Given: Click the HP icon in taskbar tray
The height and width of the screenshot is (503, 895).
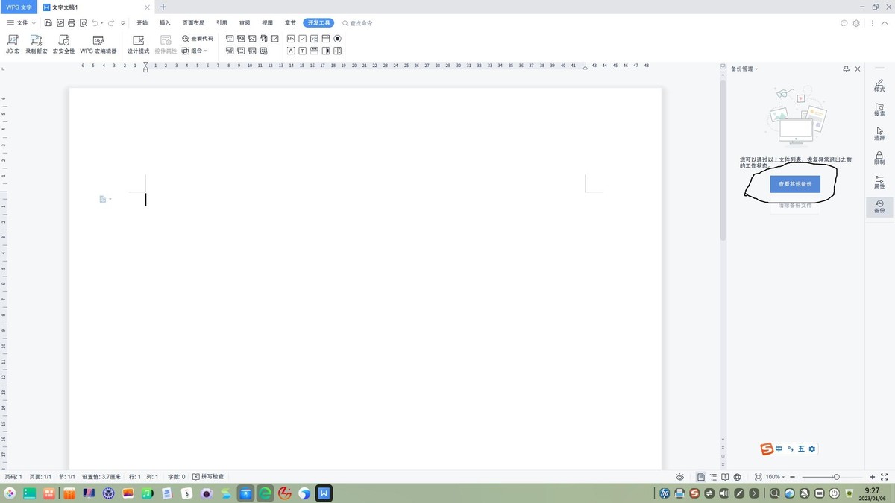Looking at the screenshot, I should click(x=665, y=493).
